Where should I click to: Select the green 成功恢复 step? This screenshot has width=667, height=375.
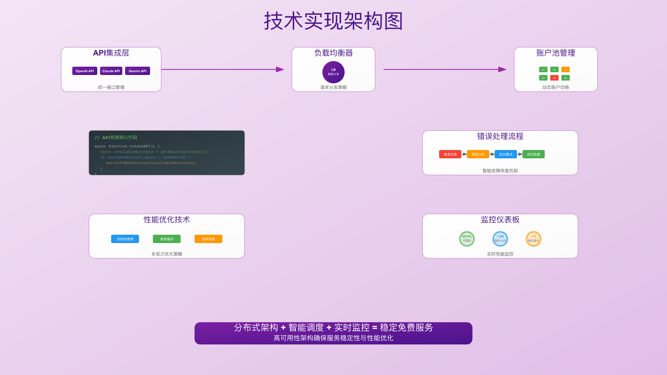pyautogui.click(x=534, y=154)
